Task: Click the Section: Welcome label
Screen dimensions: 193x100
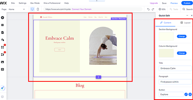Action: [x=119, y=19]
